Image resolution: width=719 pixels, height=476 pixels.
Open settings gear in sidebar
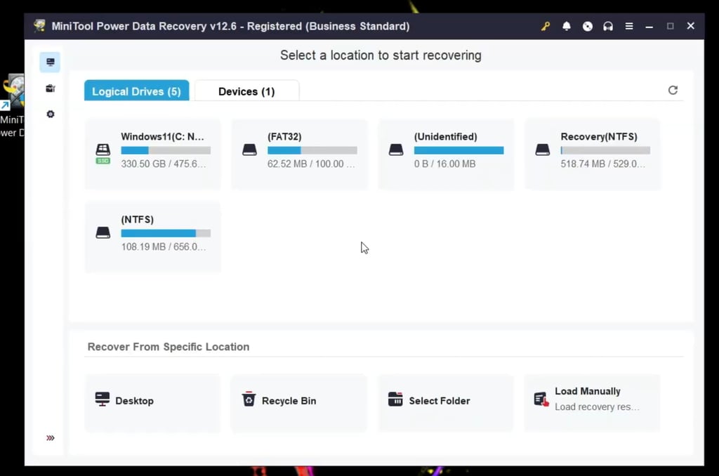(x=51, y=114)
